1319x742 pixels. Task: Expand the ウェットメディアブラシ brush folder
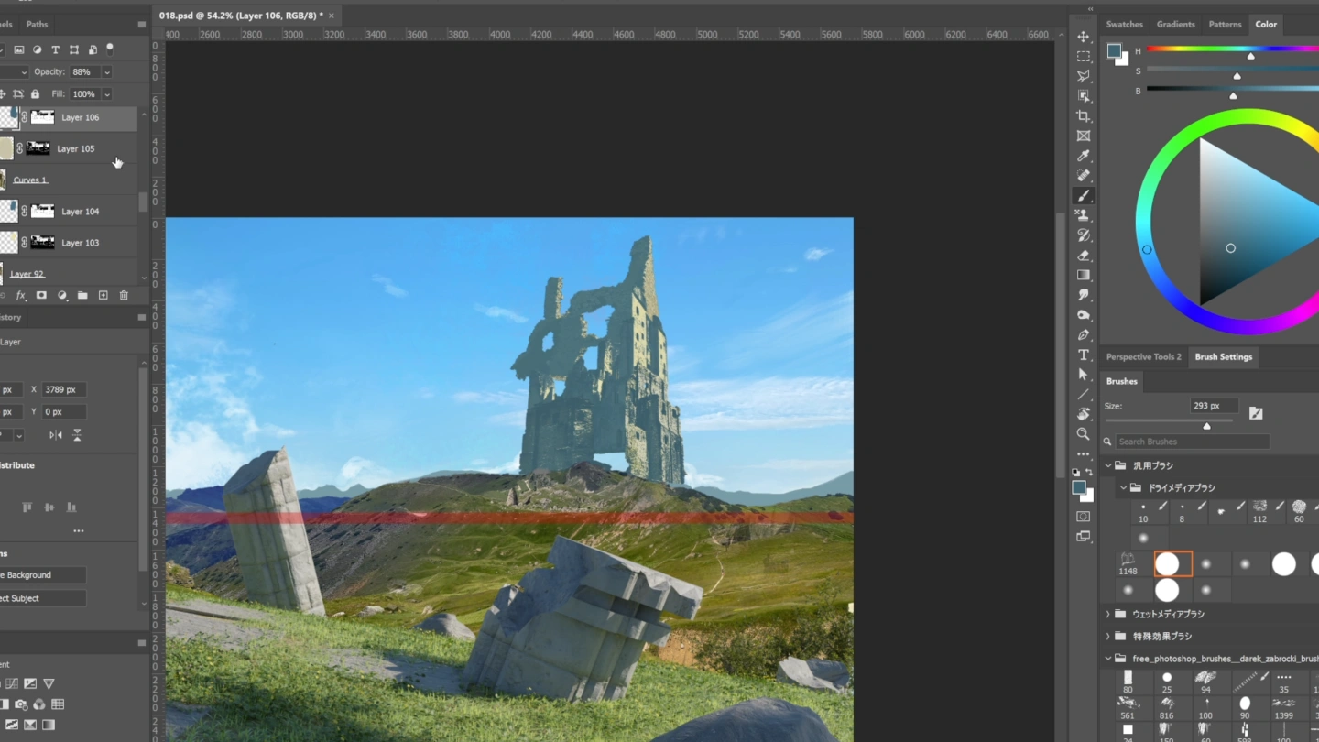tap(1108, 614)
